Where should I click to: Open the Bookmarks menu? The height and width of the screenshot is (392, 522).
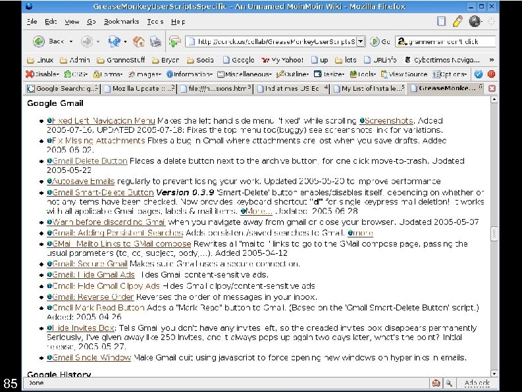(x=121, y=22)
